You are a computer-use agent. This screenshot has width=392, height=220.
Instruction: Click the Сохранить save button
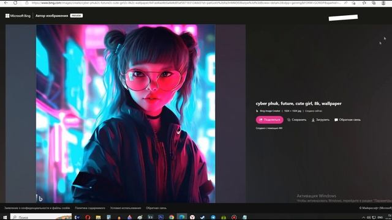tap(296, 120)
